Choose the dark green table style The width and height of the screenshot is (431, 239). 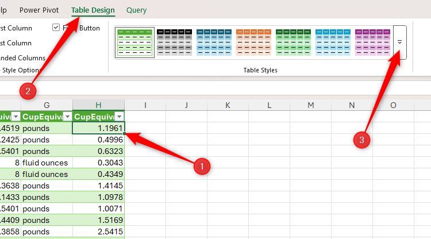293,43
